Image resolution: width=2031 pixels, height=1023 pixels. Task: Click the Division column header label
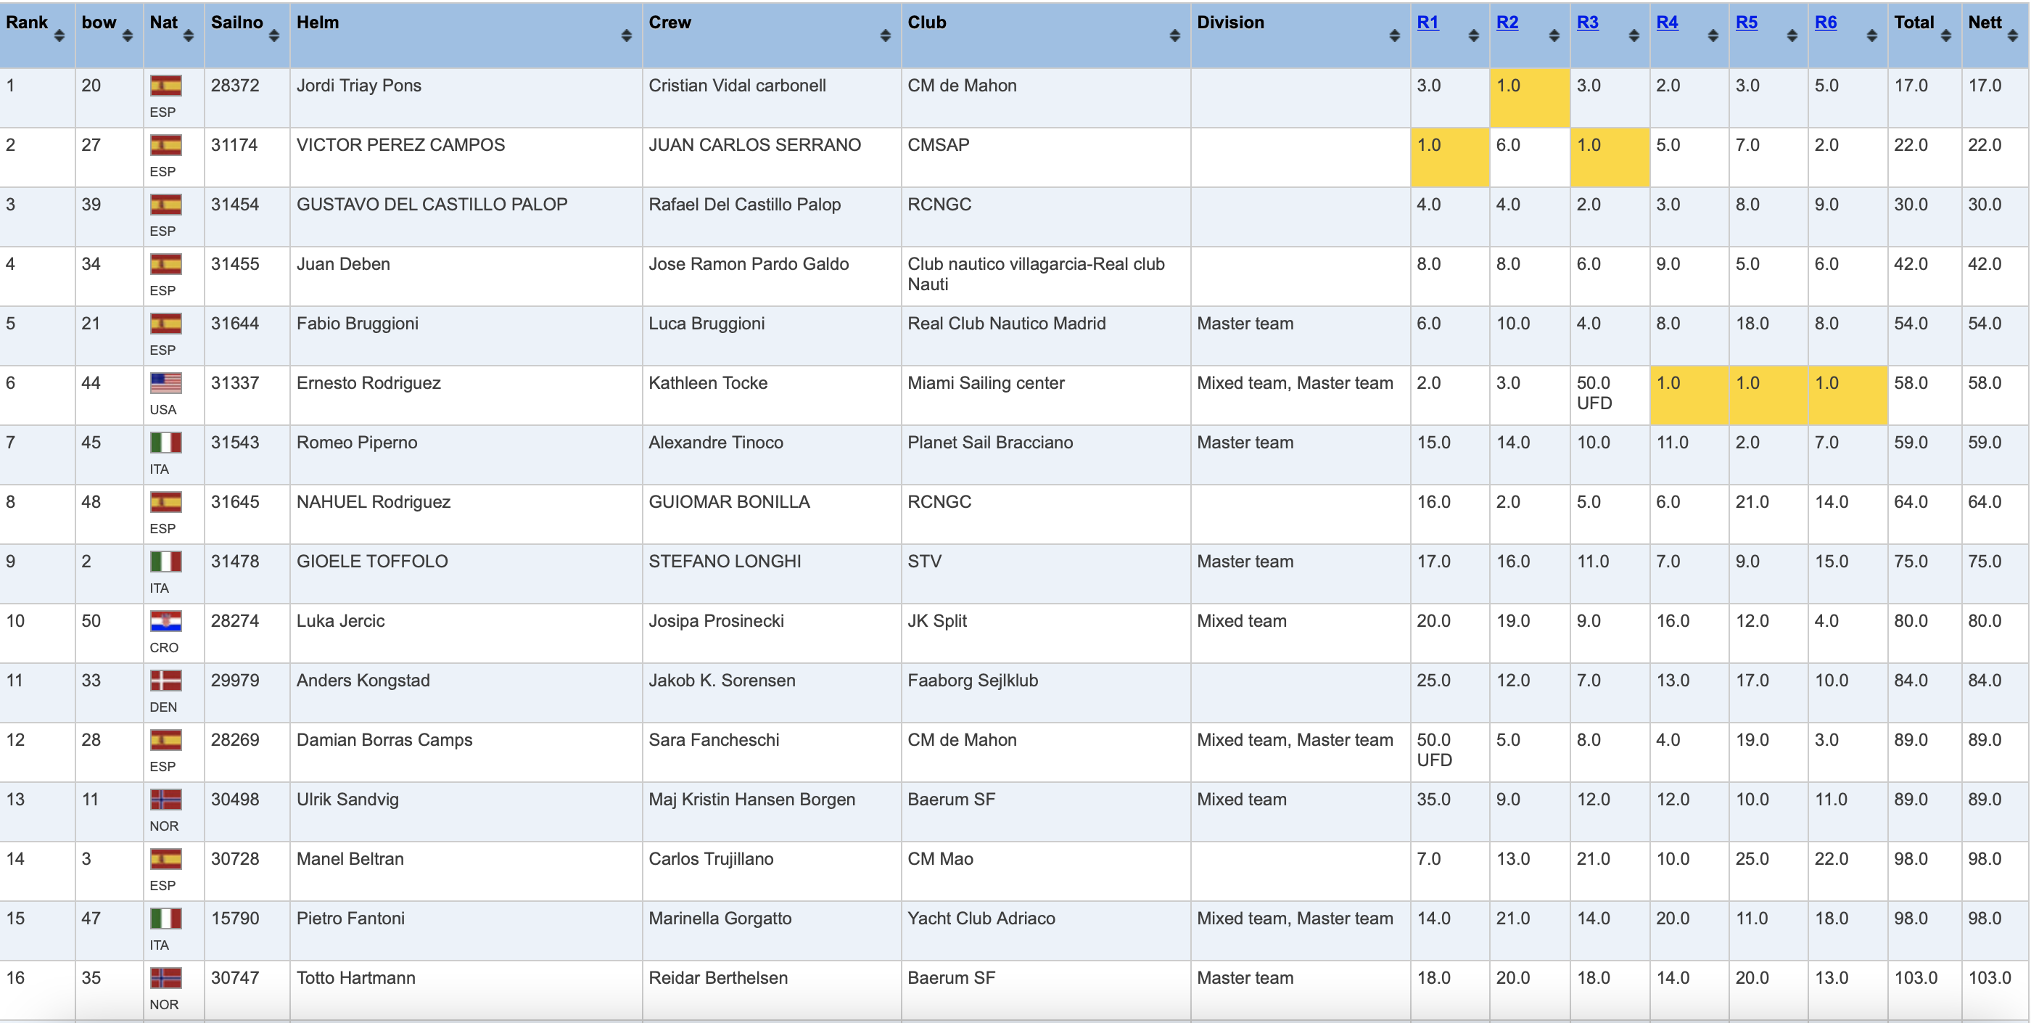tap(1231, 22)
